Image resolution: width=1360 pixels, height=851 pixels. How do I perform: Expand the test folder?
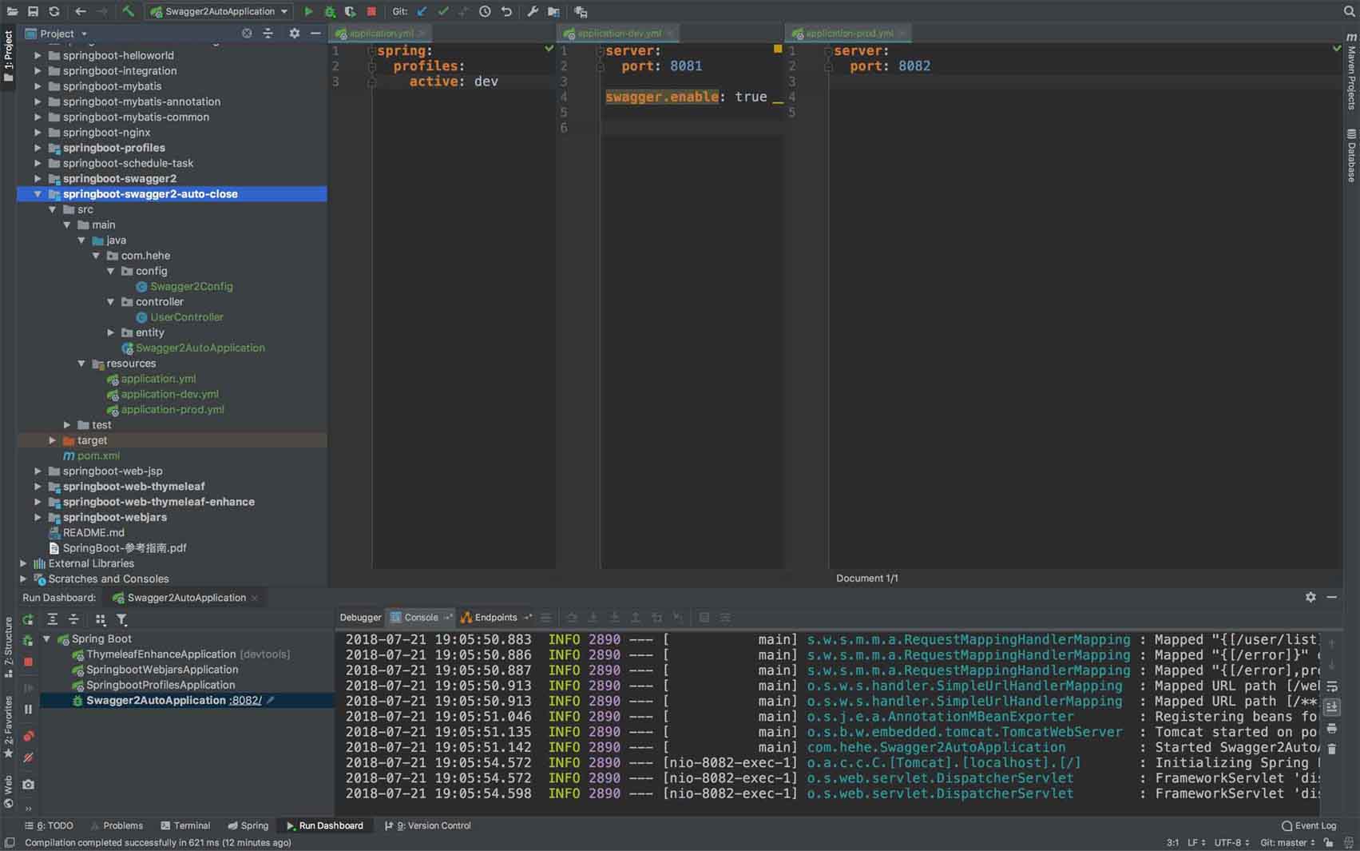[67, 425]
